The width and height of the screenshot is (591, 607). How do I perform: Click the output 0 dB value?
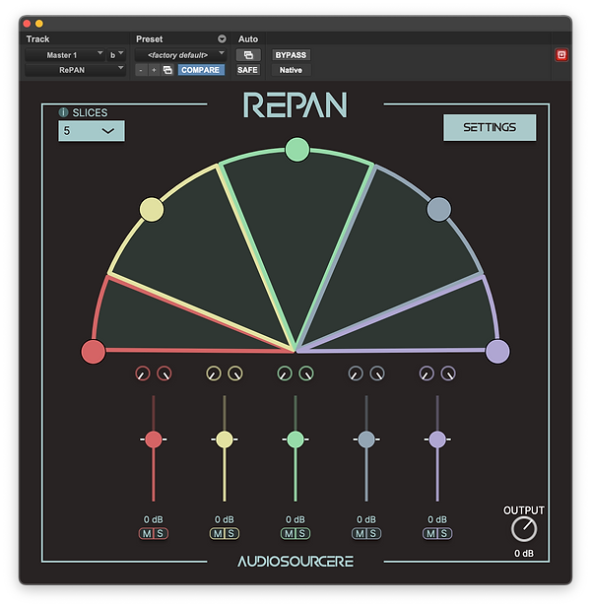[524, 554]
